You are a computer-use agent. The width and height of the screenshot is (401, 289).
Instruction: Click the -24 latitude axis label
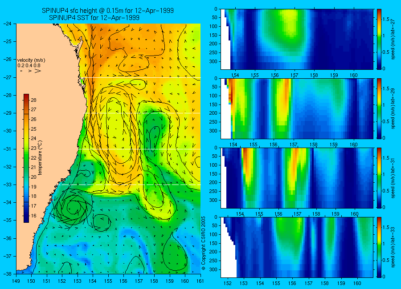click(7, 24)
